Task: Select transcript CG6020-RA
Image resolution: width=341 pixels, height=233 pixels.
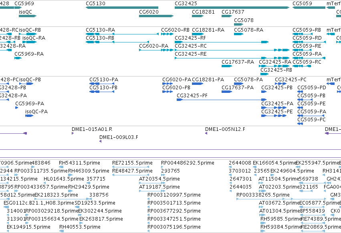Action: click(x=156, y=50)
